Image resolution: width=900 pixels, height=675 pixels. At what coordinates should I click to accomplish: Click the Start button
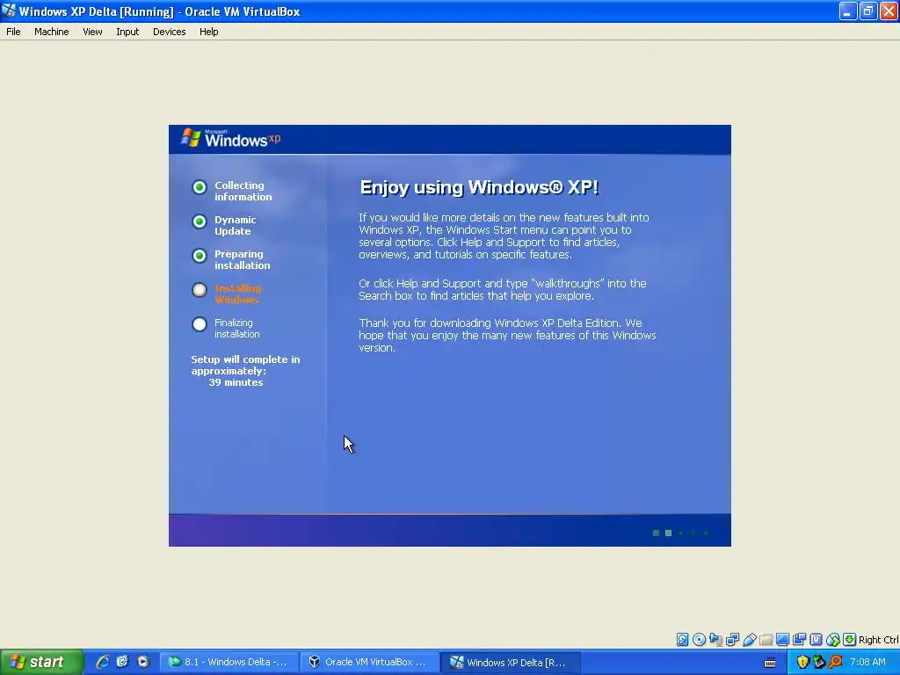(41, 662)
